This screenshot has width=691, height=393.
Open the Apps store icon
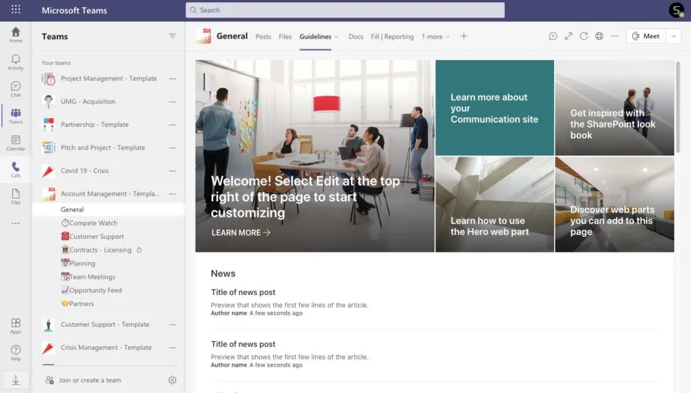pyautogui.click(x=16, y=325)
